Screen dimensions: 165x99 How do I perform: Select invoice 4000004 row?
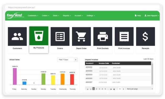coord(118,75)
